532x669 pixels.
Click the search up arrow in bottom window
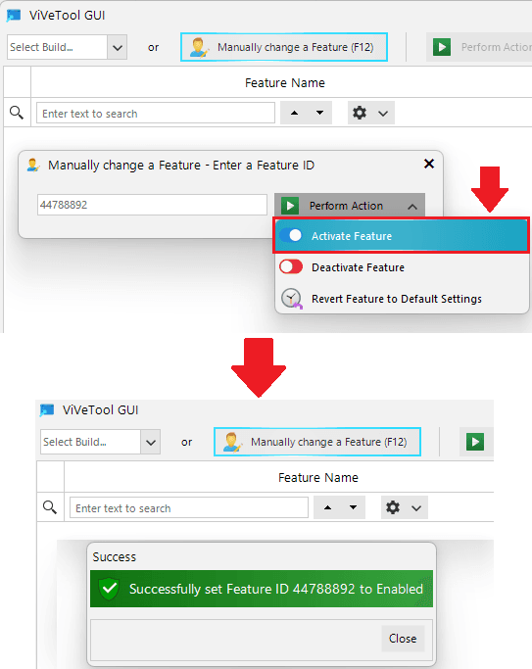click(x=327, y=507)
